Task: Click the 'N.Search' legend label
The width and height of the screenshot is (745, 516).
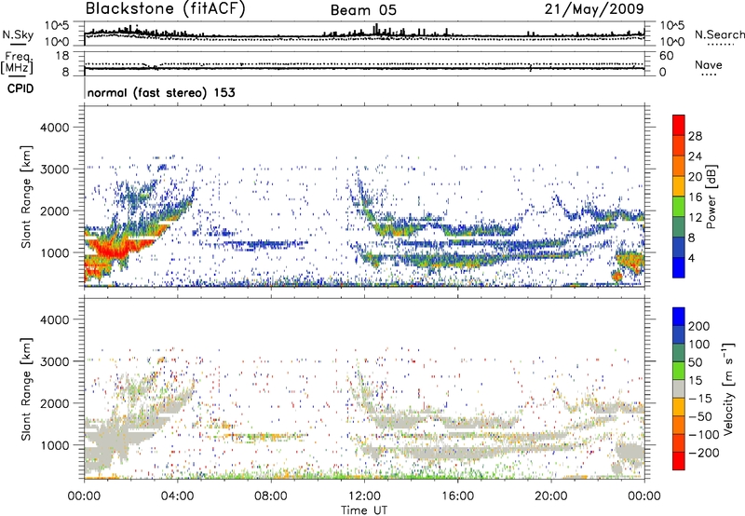Action: click(719, 34)
